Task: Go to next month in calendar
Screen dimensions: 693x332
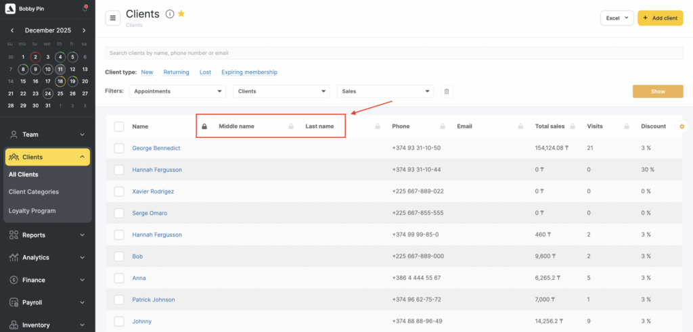Action: pos(84,30)
